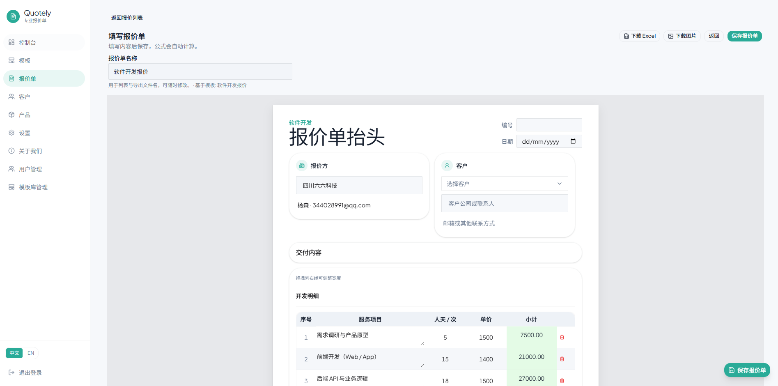778x386 pixels.
Task: Open the 关于我们 about page
Action: (44, 151)
